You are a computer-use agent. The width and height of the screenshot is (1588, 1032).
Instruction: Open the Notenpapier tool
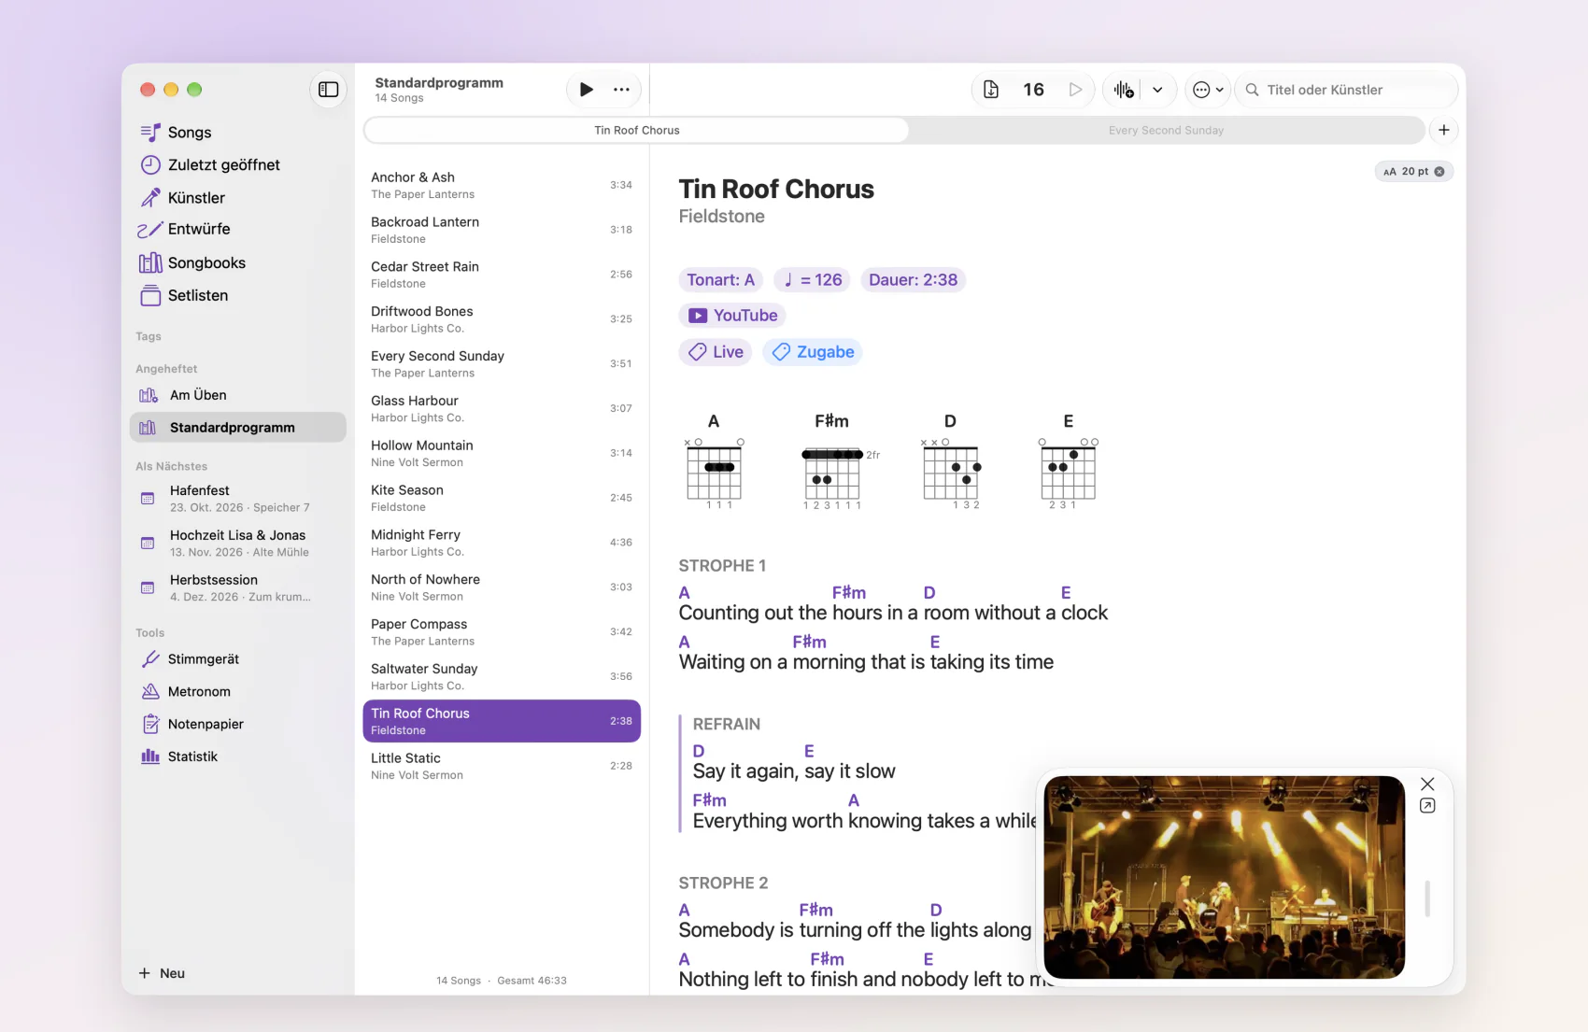point(238,725)
